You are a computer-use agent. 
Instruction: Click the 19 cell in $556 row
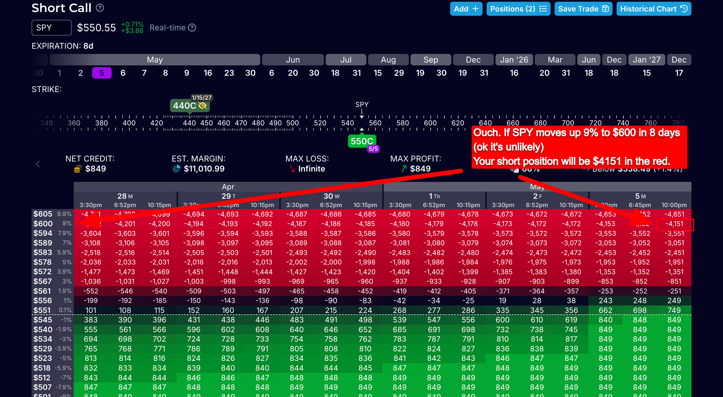pos(503,301)
